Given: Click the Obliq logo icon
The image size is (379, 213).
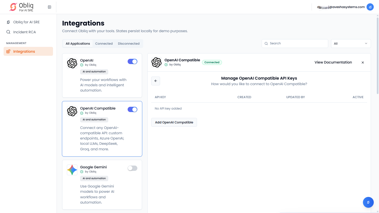Looking at the screenshot, I should pos(13,7).
